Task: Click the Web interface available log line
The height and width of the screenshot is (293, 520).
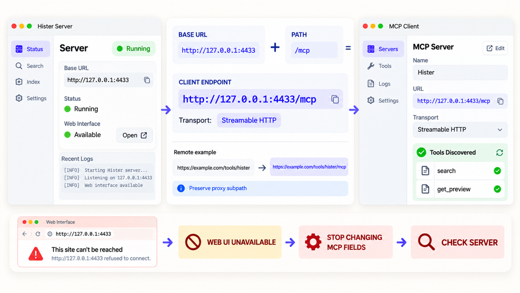Action: [103, 185]
